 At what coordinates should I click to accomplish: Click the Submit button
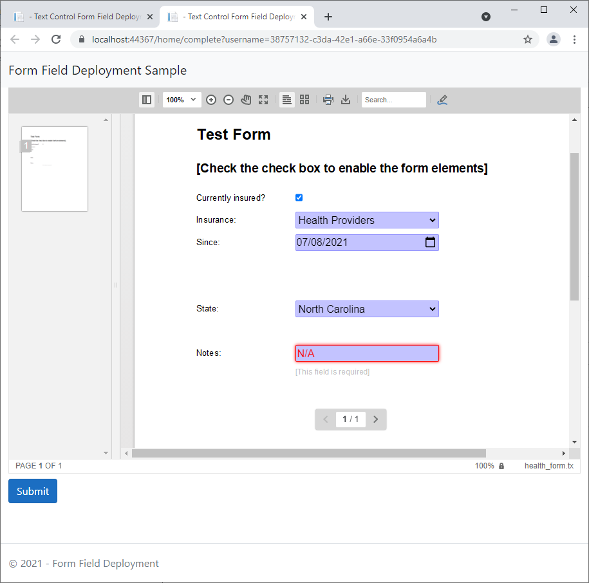pyautogui.click(x=33, y=491)
